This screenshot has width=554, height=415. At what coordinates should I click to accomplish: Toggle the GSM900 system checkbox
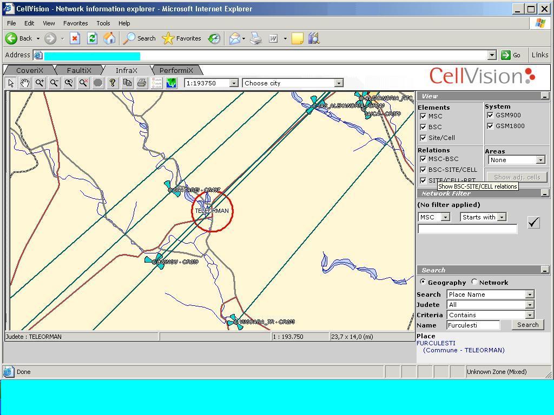(490, 115)
